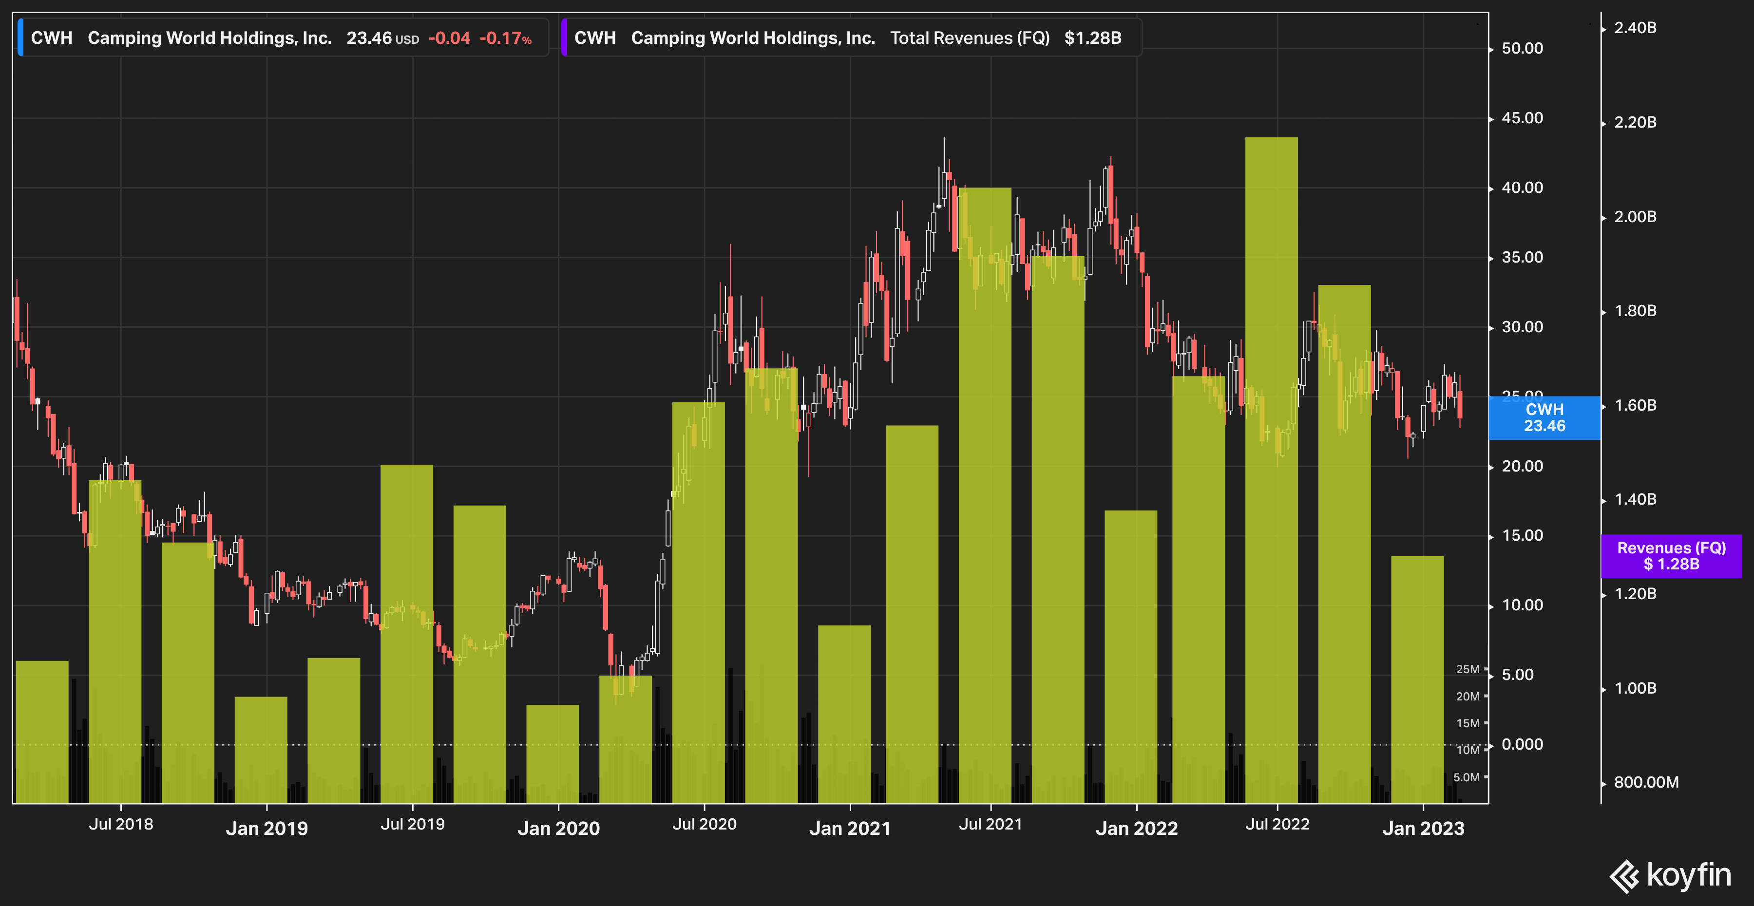This screenshot has height=906, width=1754.
Task: Click the Jan 2023 time axis label
Action: [1423, 829]
